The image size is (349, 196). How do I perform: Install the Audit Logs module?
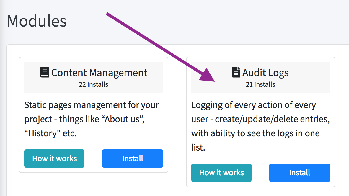click(x=299, y=173)
